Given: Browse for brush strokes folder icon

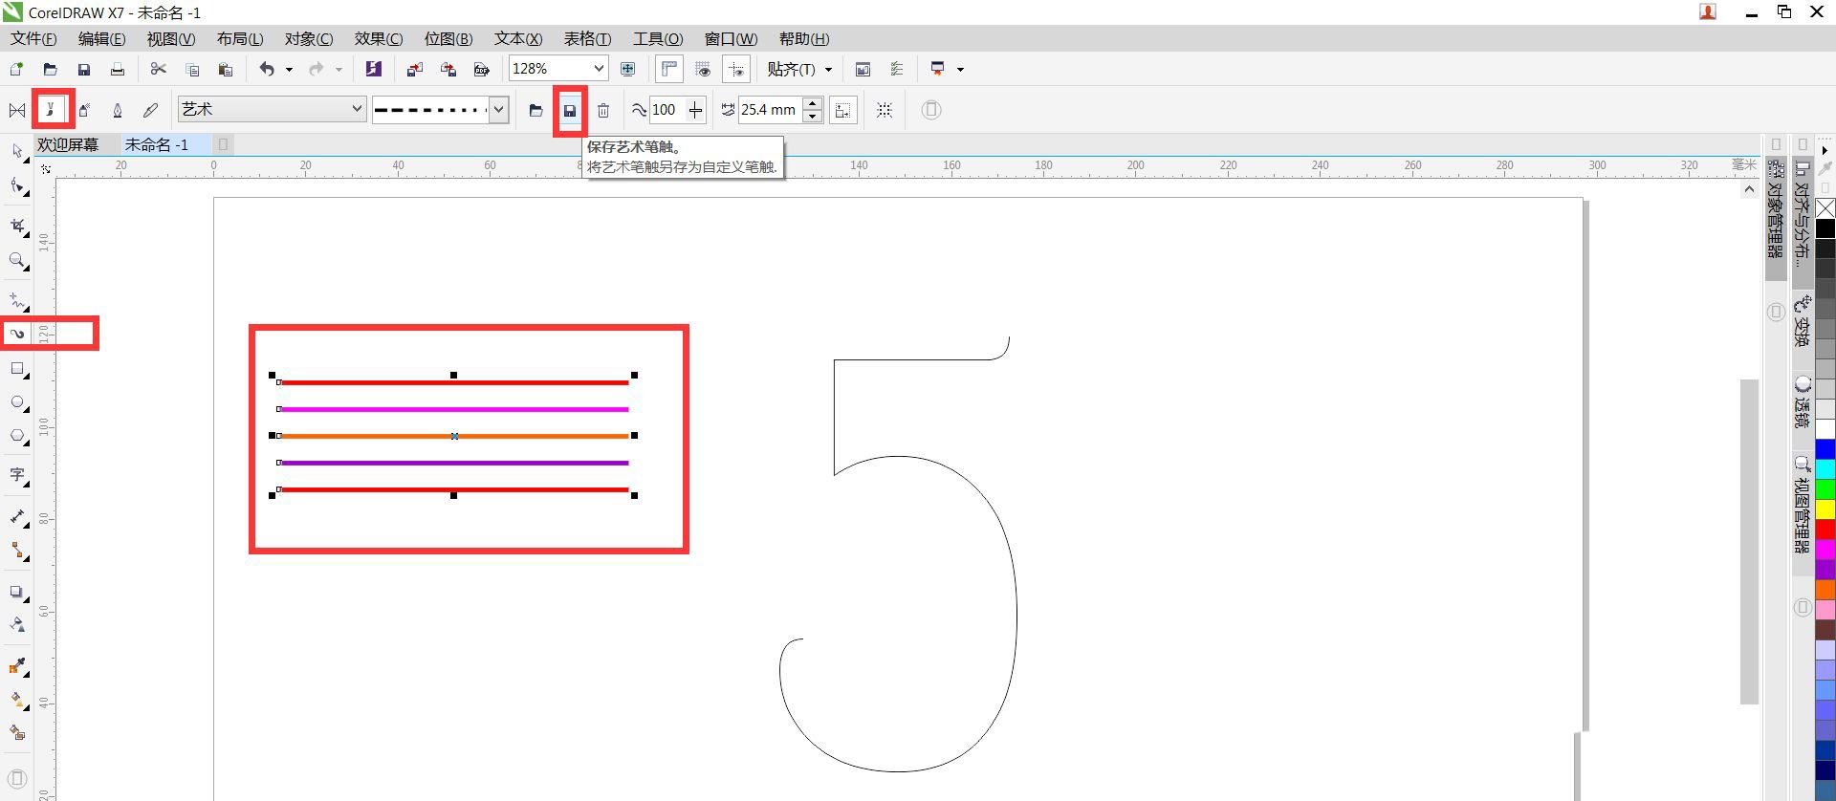Looking at the screenshot, I should (x=535, y=111).
